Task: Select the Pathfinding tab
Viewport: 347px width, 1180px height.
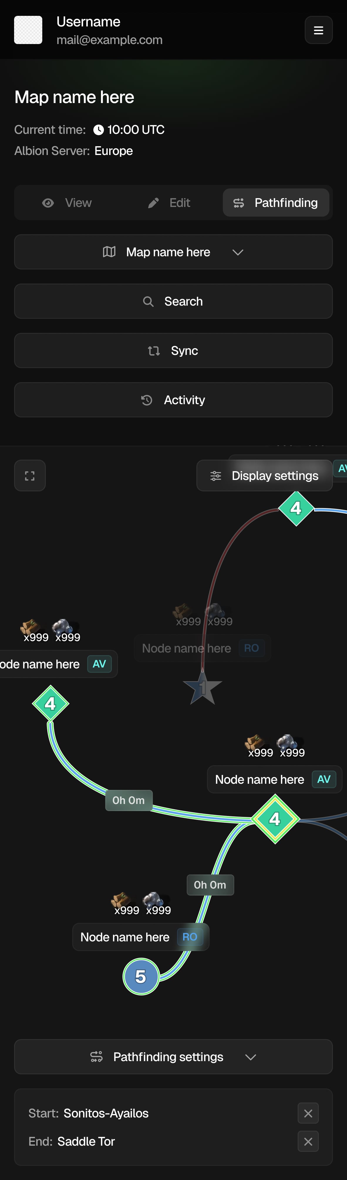Action: click(x=276, y=203)
